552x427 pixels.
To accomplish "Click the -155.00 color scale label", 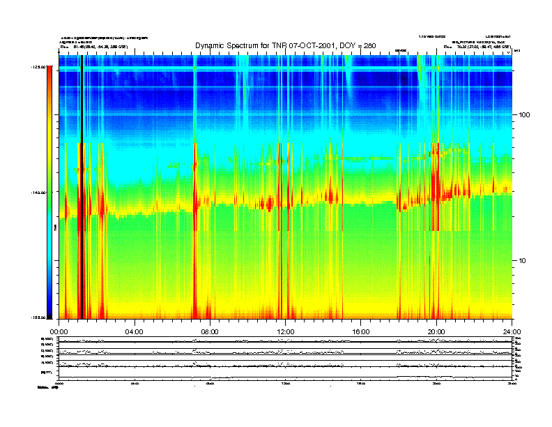I will (x=39, y=317).
